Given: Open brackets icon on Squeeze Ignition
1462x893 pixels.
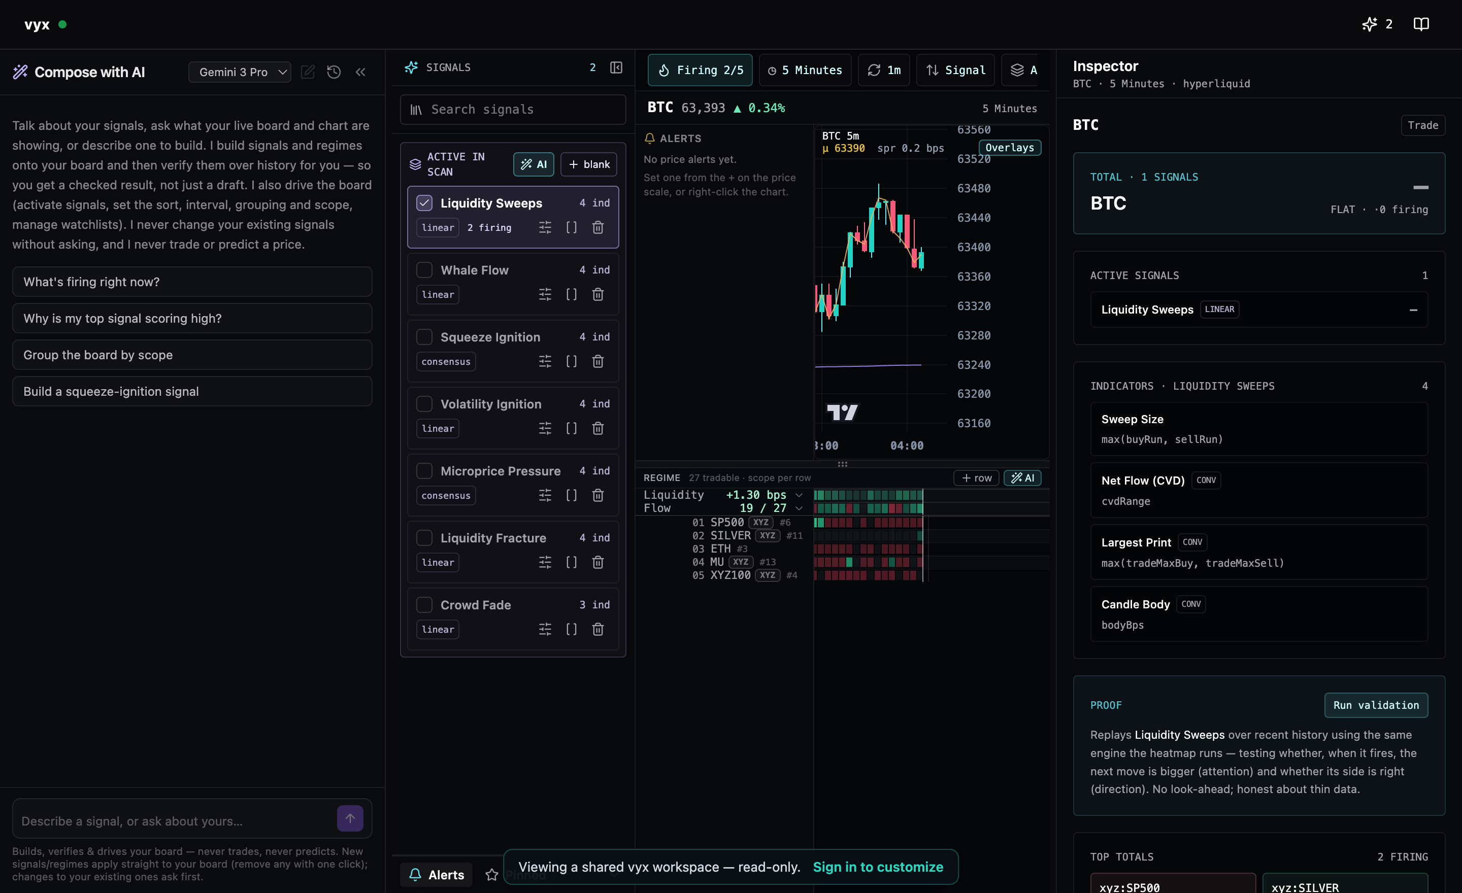Looking at the screenshot, I should [x=572, y=362].
